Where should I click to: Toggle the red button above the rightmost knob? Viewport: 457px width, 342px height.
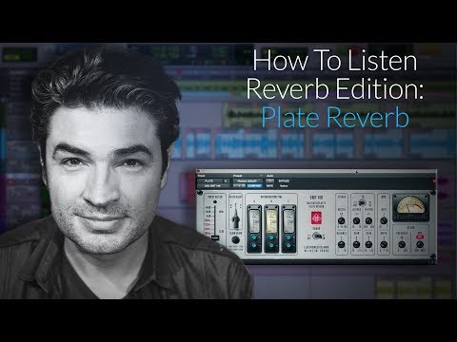pos(420,237)
